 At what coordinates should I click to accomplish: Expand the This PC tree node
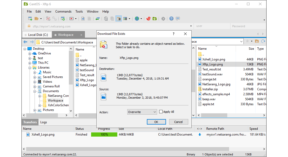pyautogui.click(x=30, y=63)
